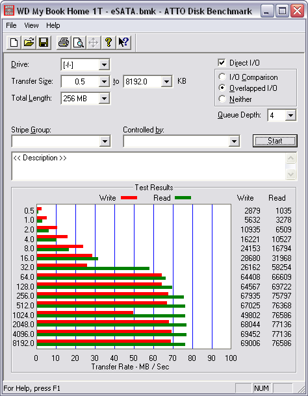Save the benchmark with floppy disk icon
Screen dimensions: 308x396
[44, 42]
